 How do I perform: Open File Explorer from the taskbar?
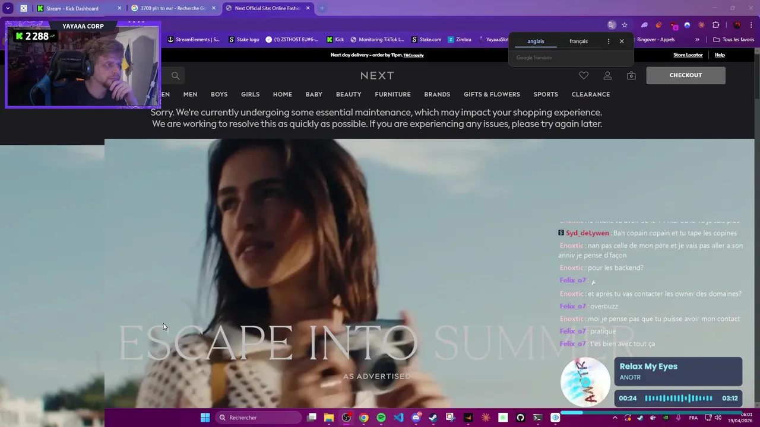coord(329,418)
